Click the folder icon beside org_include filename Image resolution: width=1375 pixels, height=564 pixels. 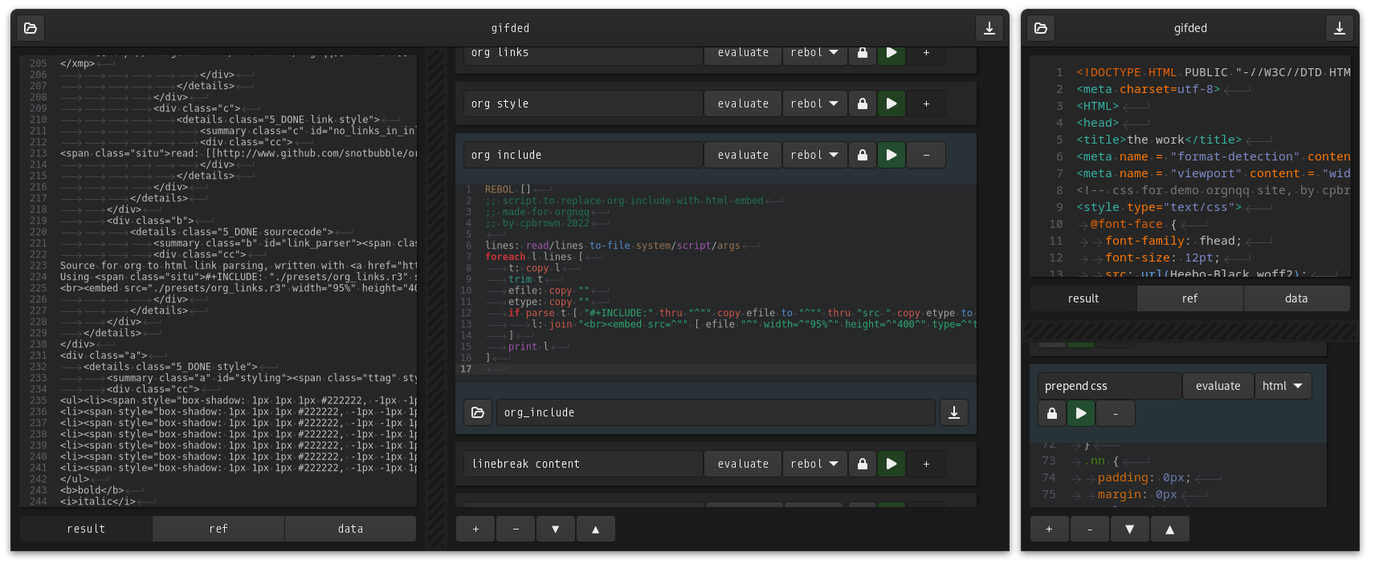point(478,412)
